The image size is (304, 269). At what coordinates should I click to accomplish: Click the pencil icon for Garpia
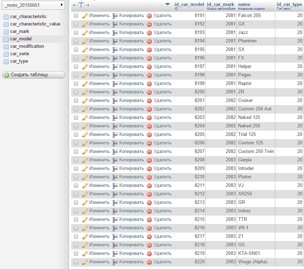point(85,160)
